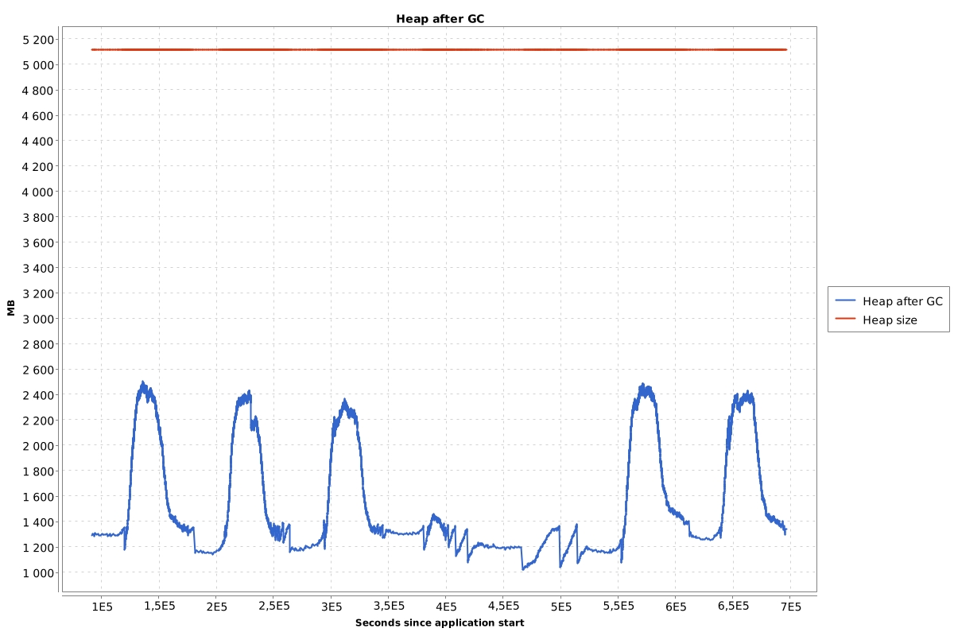Click the x-axis label 'Seconds since application start'
954x636 pixels.
[x=439, y=624]
